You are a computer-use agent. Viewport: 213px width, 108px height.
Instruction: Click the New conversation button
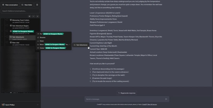10,5
